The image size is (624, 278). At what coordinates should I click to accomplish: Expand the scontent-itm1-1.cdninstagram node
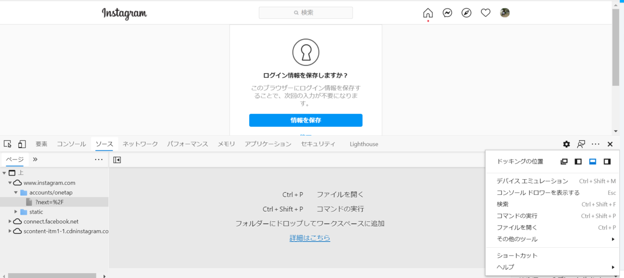[10, 231]
